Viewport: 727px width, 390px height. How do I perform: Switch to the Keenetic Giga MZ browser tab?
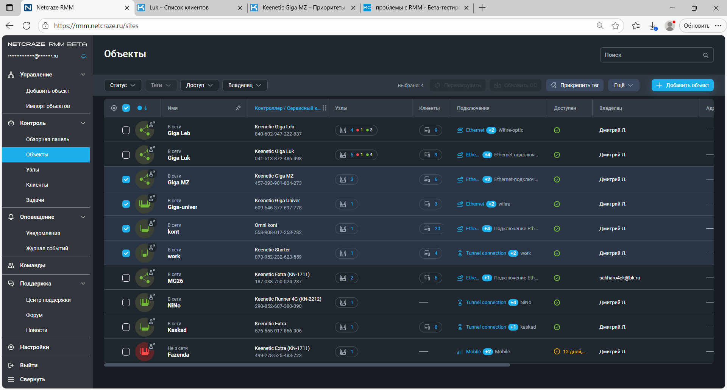point(303,8)
